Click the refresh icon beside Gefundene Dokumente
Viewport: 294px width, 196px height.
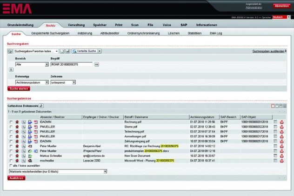[x=41, y=106]
